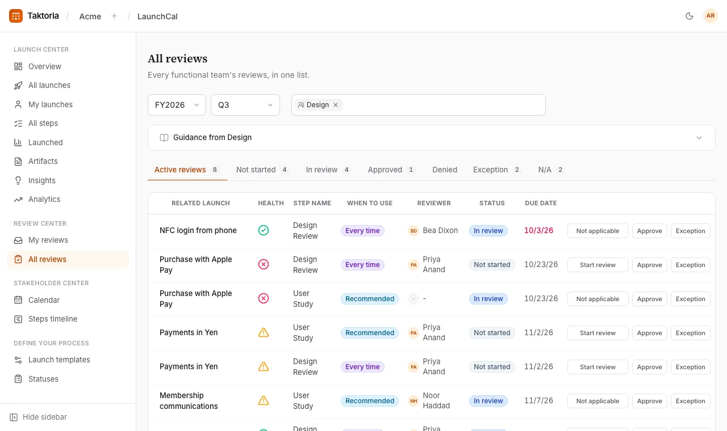Open Overview in the sidebar
This screenshot has width=727, height=431.
point(68,66)
